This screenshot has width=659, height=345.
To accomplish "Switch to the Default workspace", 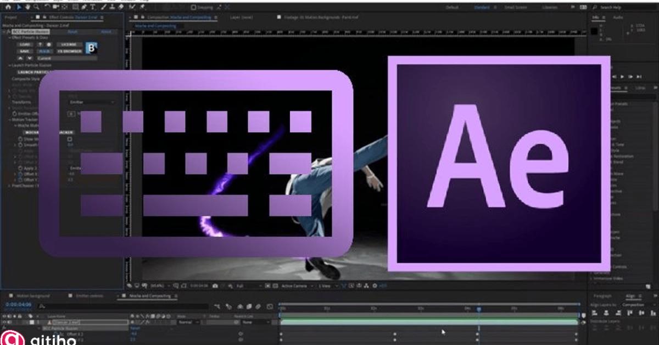I will pos(452,8).
